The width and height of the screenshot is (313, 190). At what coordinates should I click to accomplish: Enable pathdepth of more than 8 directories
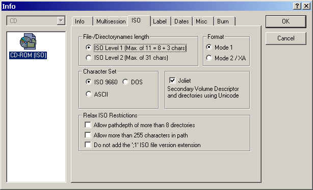pyautogui.click(x=140, y=125)
